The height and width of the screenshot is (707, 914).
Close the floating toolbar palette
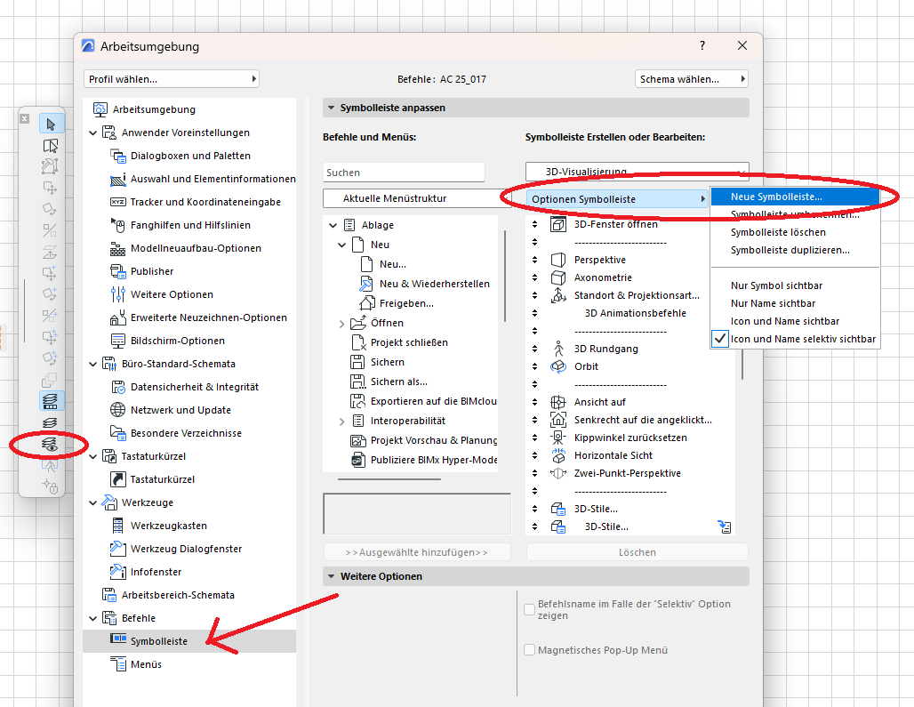25,118
